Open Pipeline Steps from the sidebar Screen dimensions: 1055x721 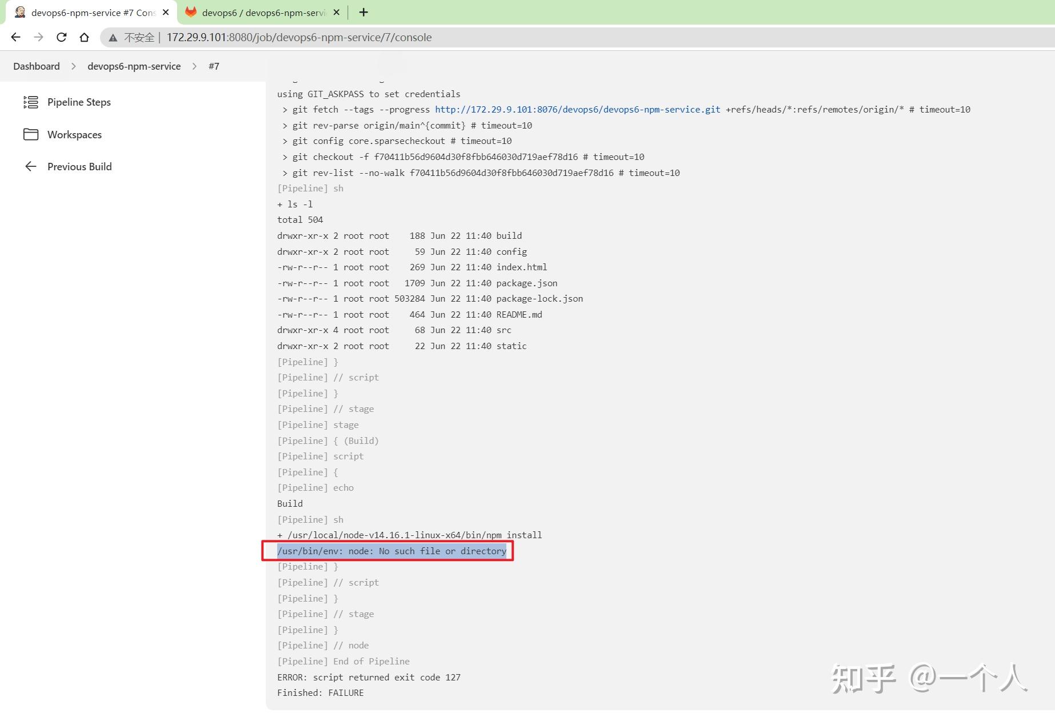tap(78, 102)
